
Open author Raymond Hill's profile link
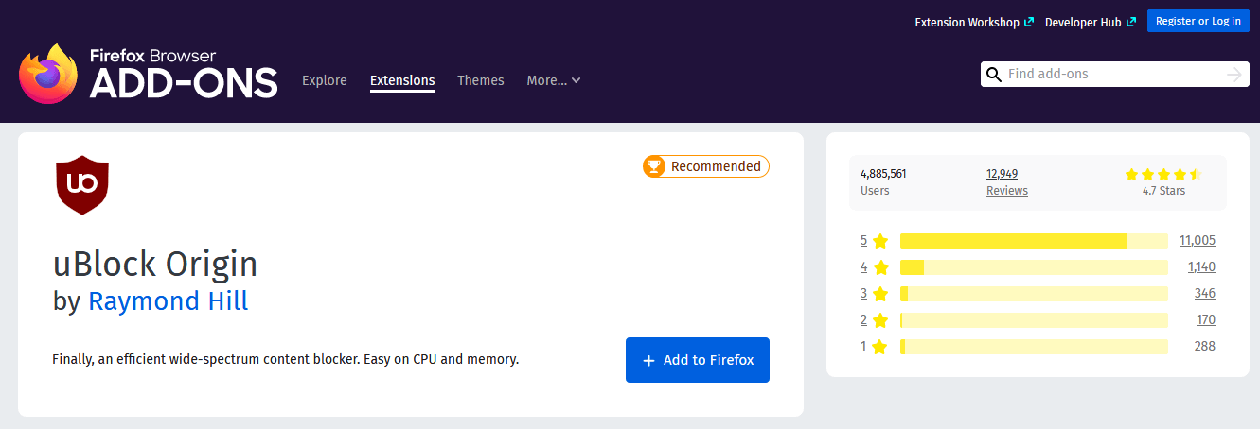pyautogui.click(x=169, y=301)
